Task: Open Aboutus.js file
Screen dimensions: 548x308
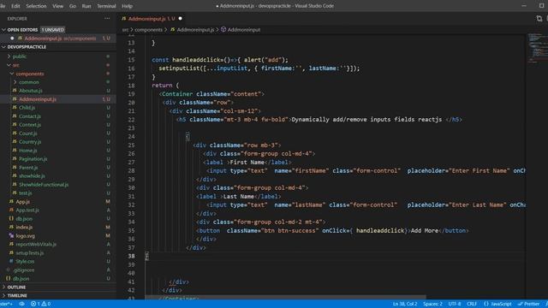Action: click(x=31, y=91)
